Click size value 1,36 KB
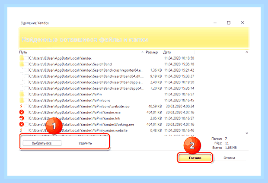The width and height of the screenshot is (268, 183). tap(156, 70)
